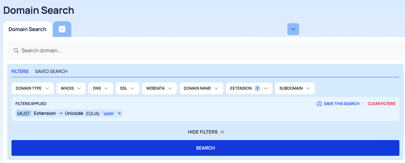Click the SAVE THIS SEARCH link

pyautogui.click(x=342, y=104)
